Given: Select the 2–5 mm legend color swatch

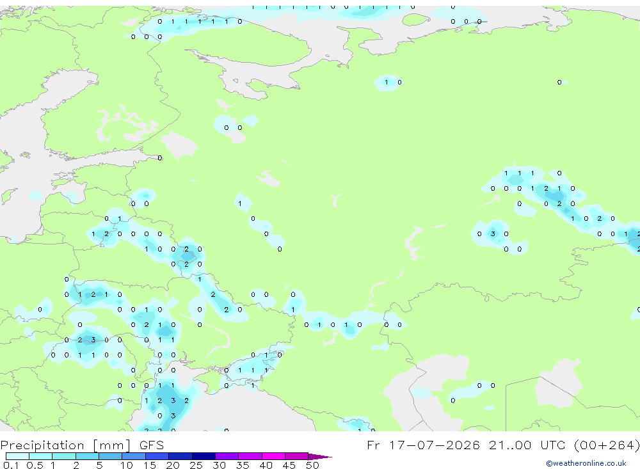Looking at the screenshot, I should (x=87, y=456).
